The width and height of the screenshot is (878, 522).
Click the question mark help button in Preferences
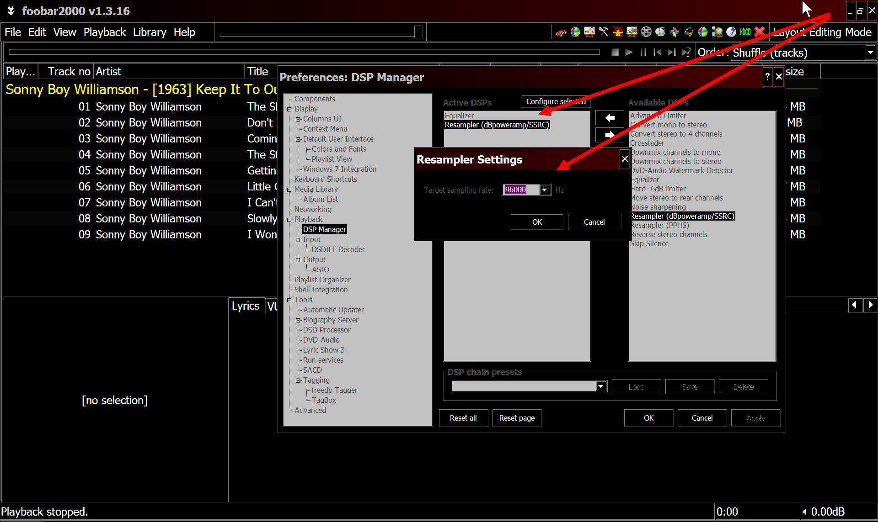click(x=767, y=77)
